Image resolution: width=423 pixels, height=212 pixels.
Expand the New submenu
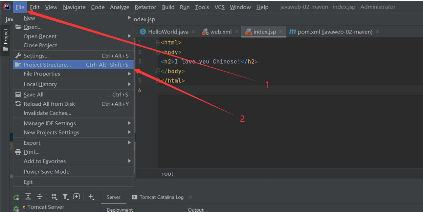click(x=74, y=18)
